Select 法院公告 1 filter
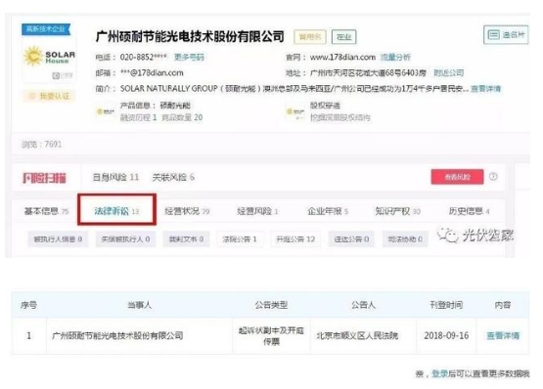Viewport: 543px width, 389px height. (x=240, y=239)
